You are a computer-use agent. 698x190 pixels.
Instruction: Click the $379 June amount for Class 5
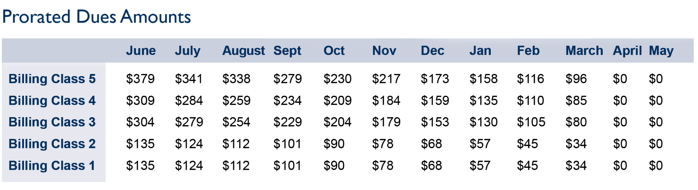(140, 79)
